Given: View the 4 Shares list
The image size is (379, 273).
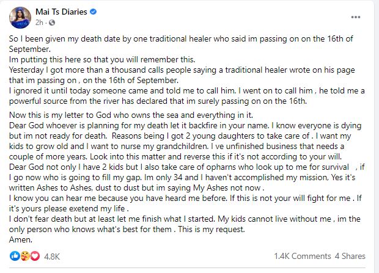Looking at the screenshot, I should (x=350, y=256).
